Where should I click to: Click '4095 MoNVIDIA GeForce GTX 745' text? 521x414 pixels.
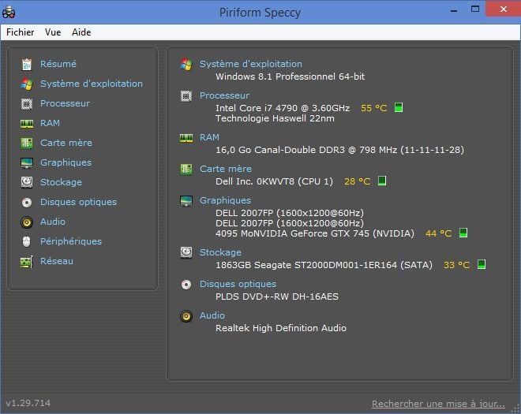tap(292, 233)
